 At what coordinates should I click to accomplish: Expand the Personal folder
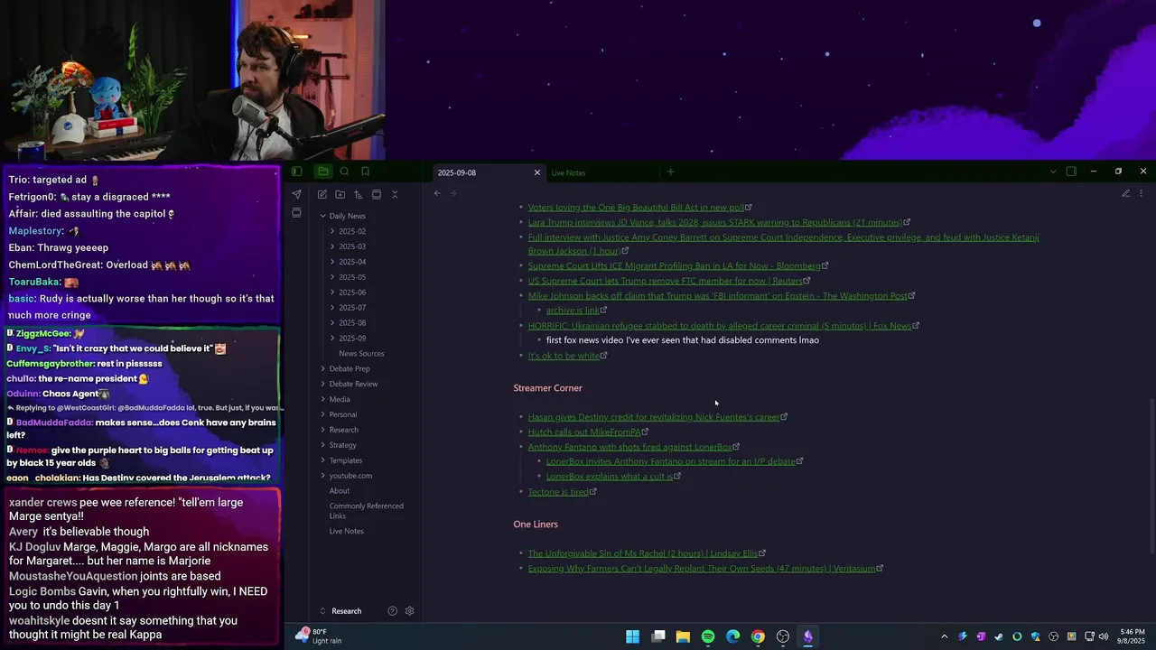pos(342,415)
